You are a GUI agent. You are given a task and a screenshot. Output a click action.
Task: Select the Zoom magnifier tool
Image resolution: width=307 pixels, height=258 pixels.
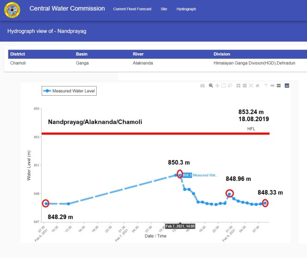pos(211,86)
